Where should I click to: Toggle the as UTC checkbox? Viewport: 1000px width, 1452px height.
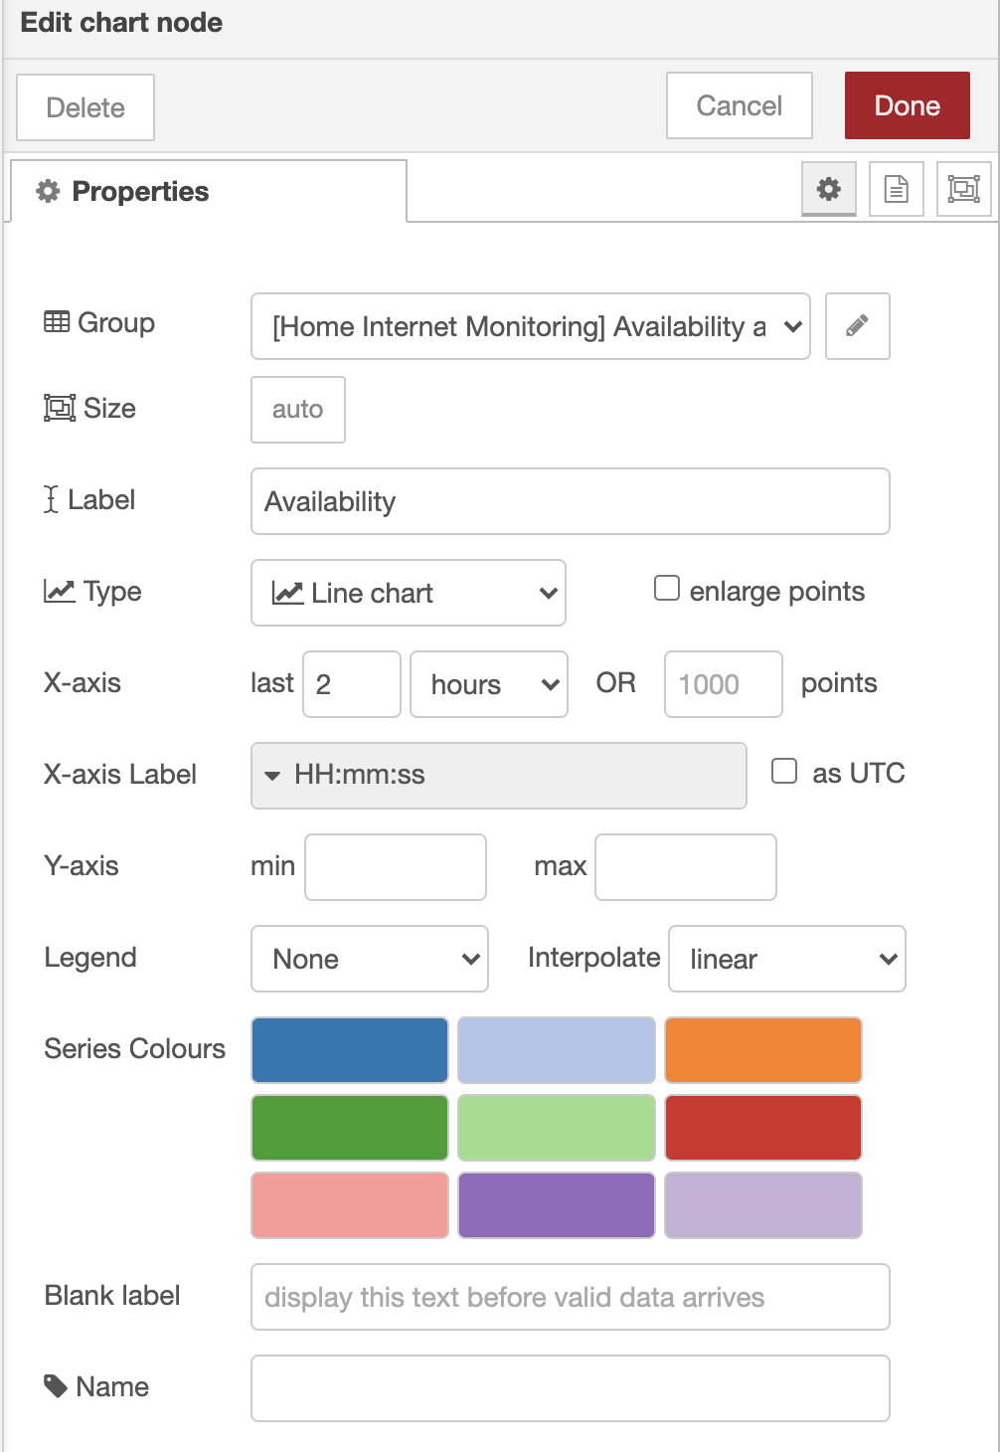784,771
